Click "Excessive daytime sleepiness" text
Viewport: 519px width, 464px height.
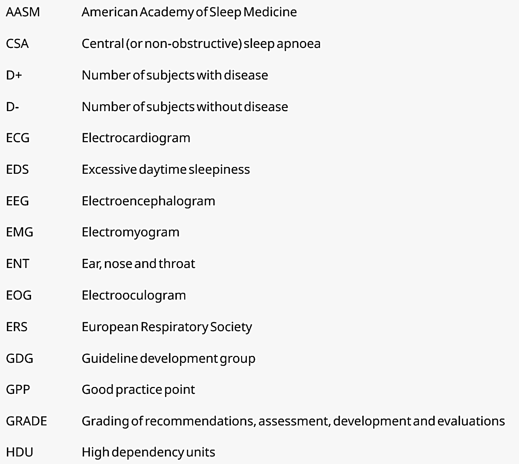point(166,170)
